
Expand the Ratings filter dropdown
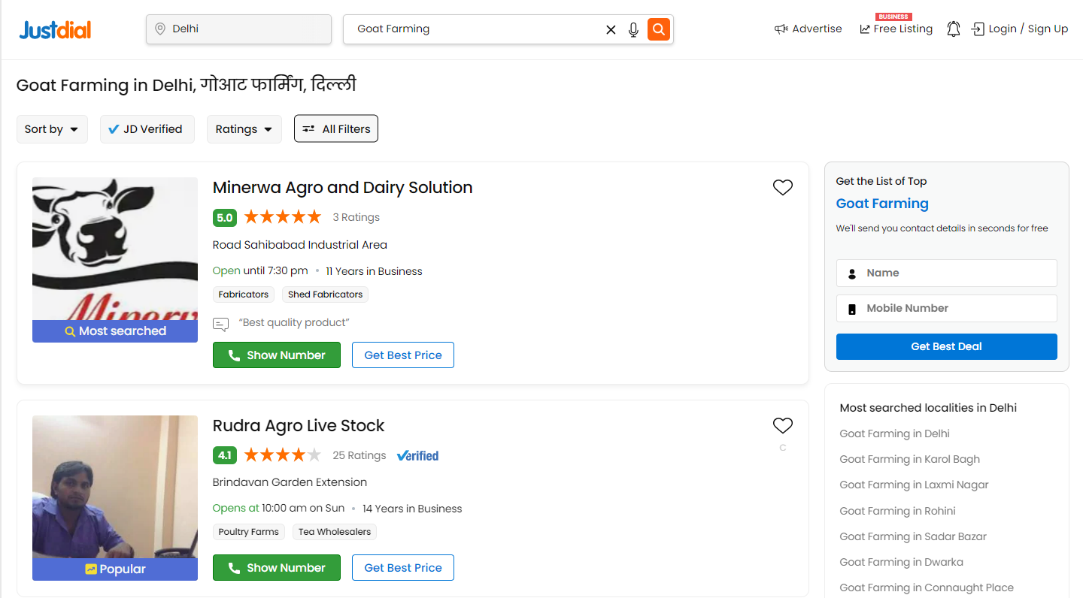pyautogui.click(x=244, y=129)
